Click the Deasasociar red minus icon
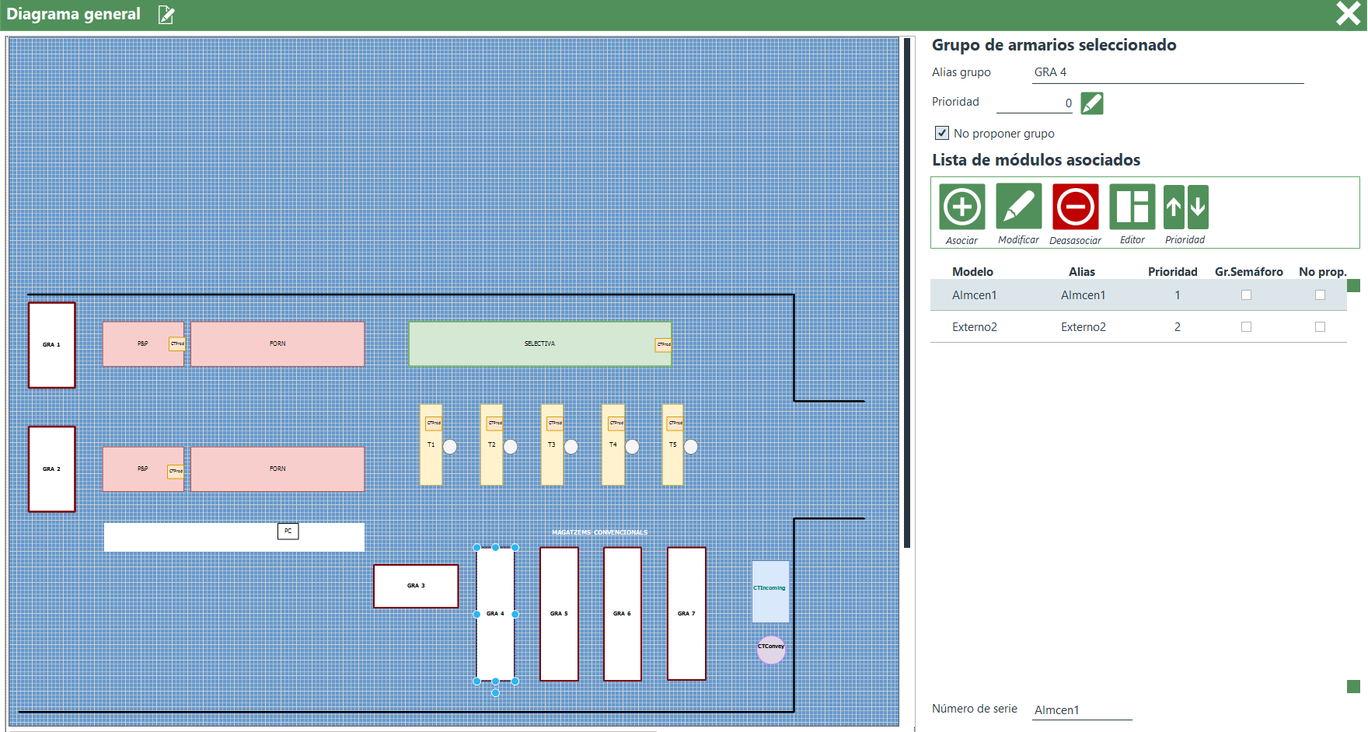The width and height of the screenshot is (1368, 732). click(1075, 207)
